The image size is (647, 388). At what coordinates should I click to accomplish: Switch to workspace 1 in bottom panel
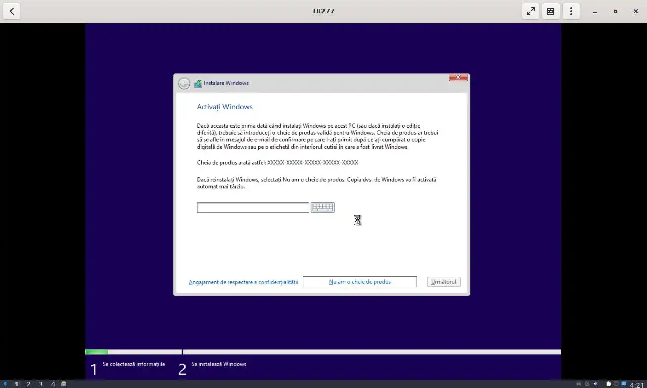point(16,384)
